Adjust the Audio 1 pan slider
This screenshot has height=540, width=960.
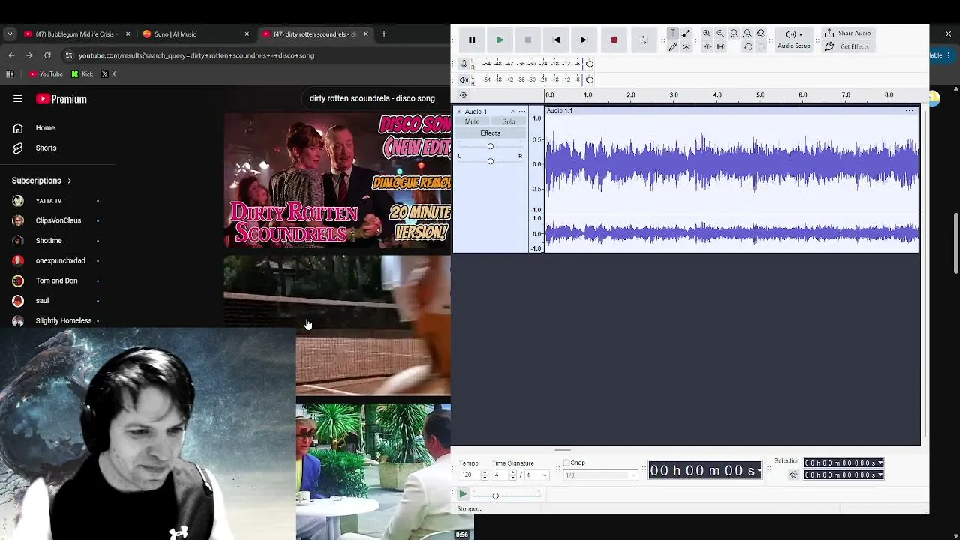[490, 161]
